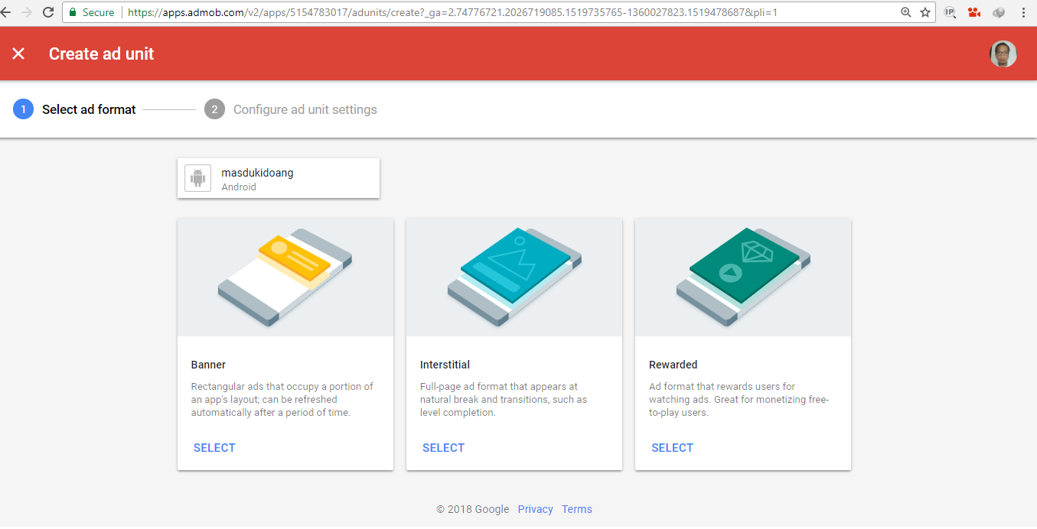
Task: Select the Interstitial ad format
Action: tap(443, 447)
